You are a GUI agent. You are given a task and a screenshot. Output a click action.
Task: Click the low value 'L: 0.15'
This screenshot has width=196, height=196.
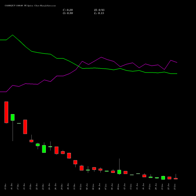(99, 13)
